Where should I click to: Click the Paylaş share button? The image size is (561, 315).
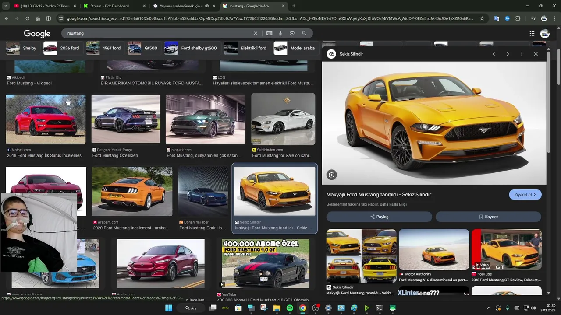coord(379,217)
